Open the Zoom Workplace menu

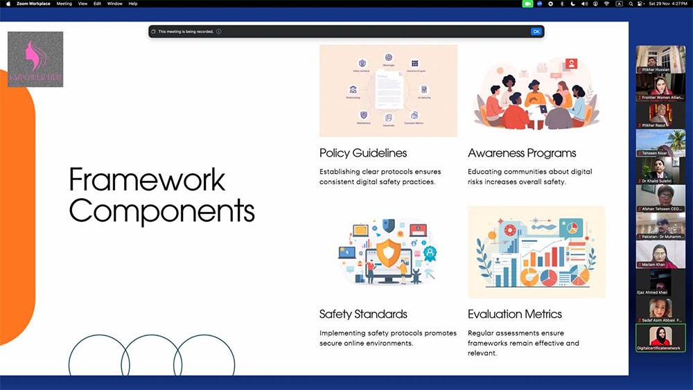[34, 3]
